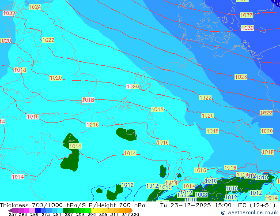Click the weatheronline.co.uk copyright link
280x216 pixels.
[x=249, y=212]
